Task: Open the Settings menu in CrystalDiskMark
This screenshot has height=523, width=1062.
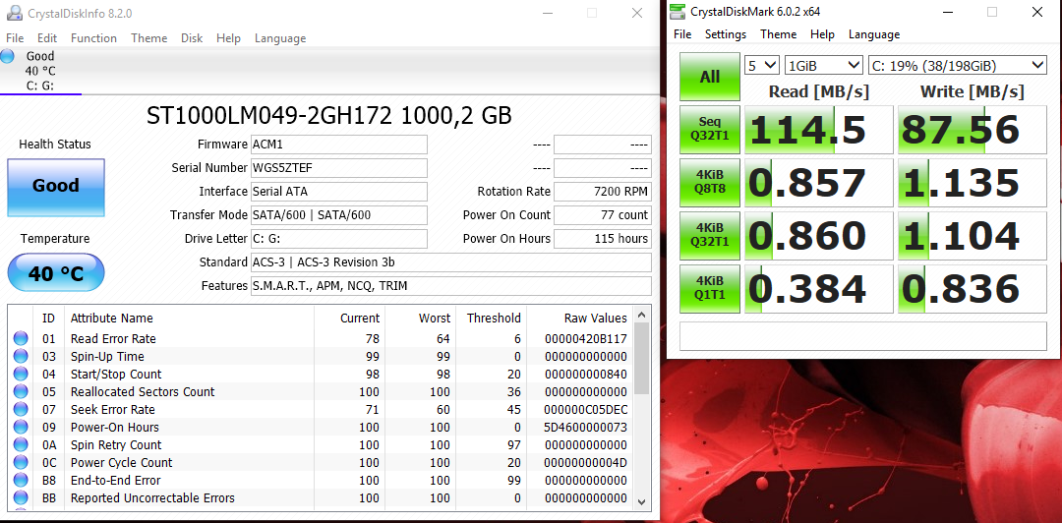Action: [725, 34]
